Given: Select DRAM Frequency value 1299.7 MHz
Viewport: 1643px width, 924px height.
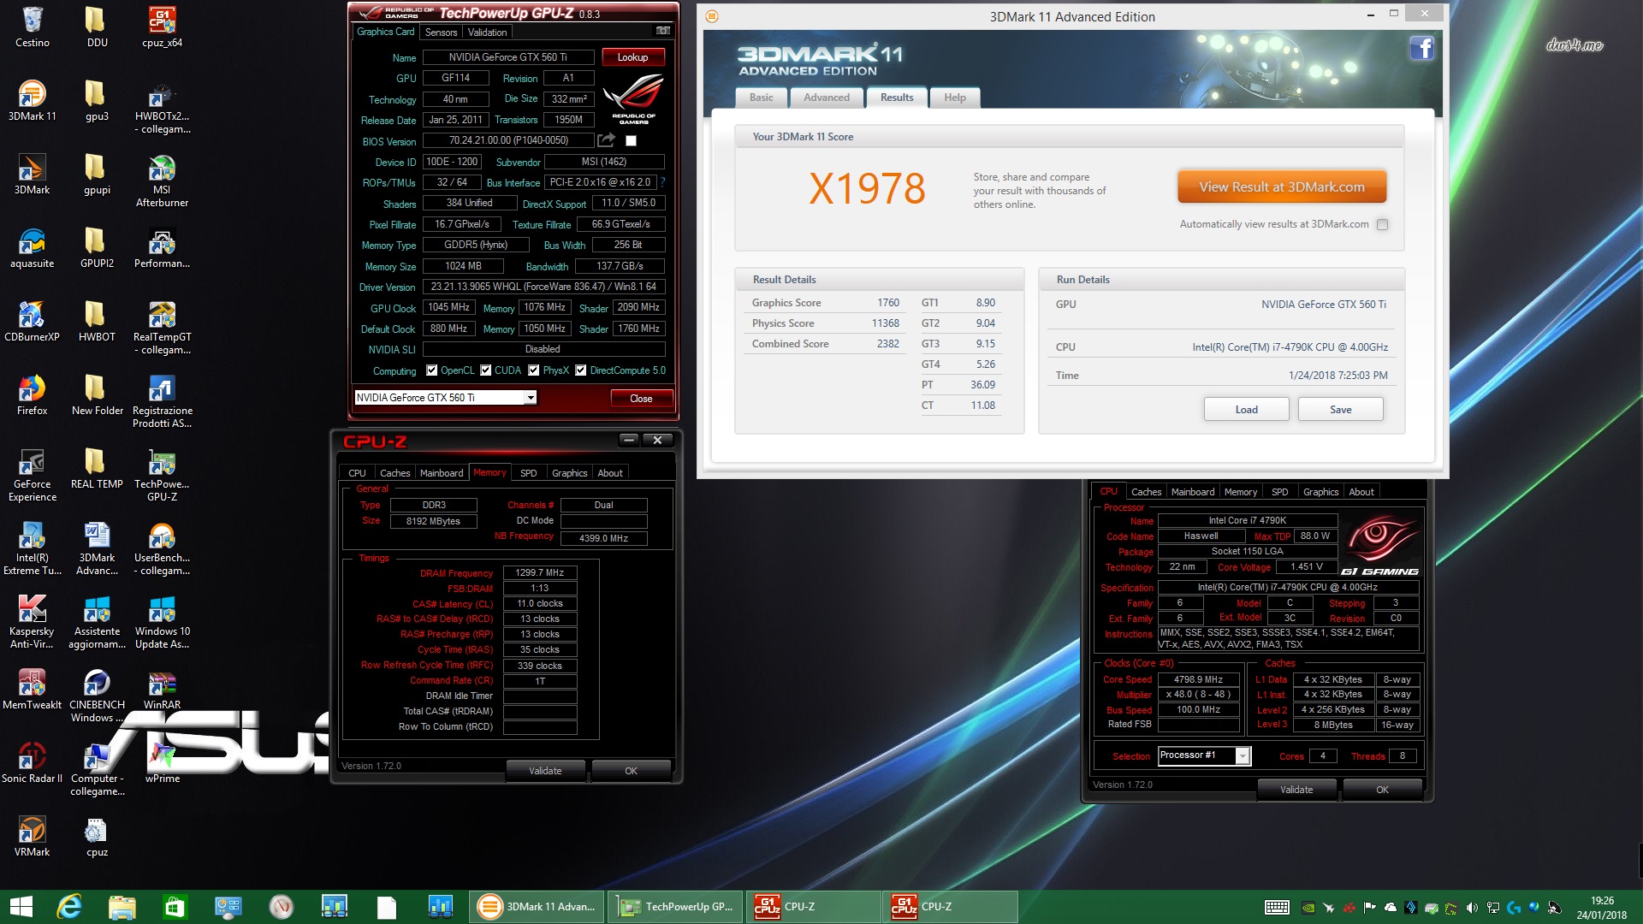Looking at the screenshot, I should (x=540, y=572).
